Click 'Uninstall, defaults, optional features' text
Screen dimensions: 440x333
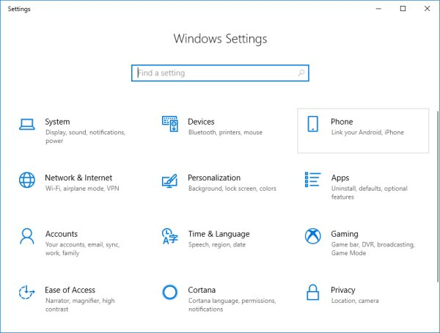(x=370, y=193)
